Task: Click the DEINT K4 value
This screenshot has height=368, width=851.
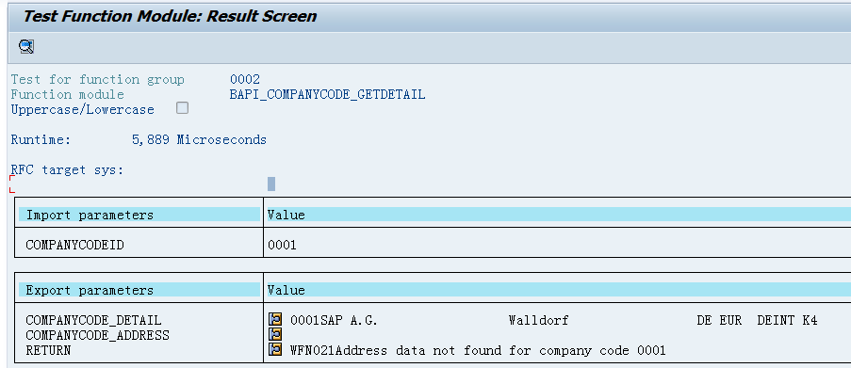Action: (787, 320)
